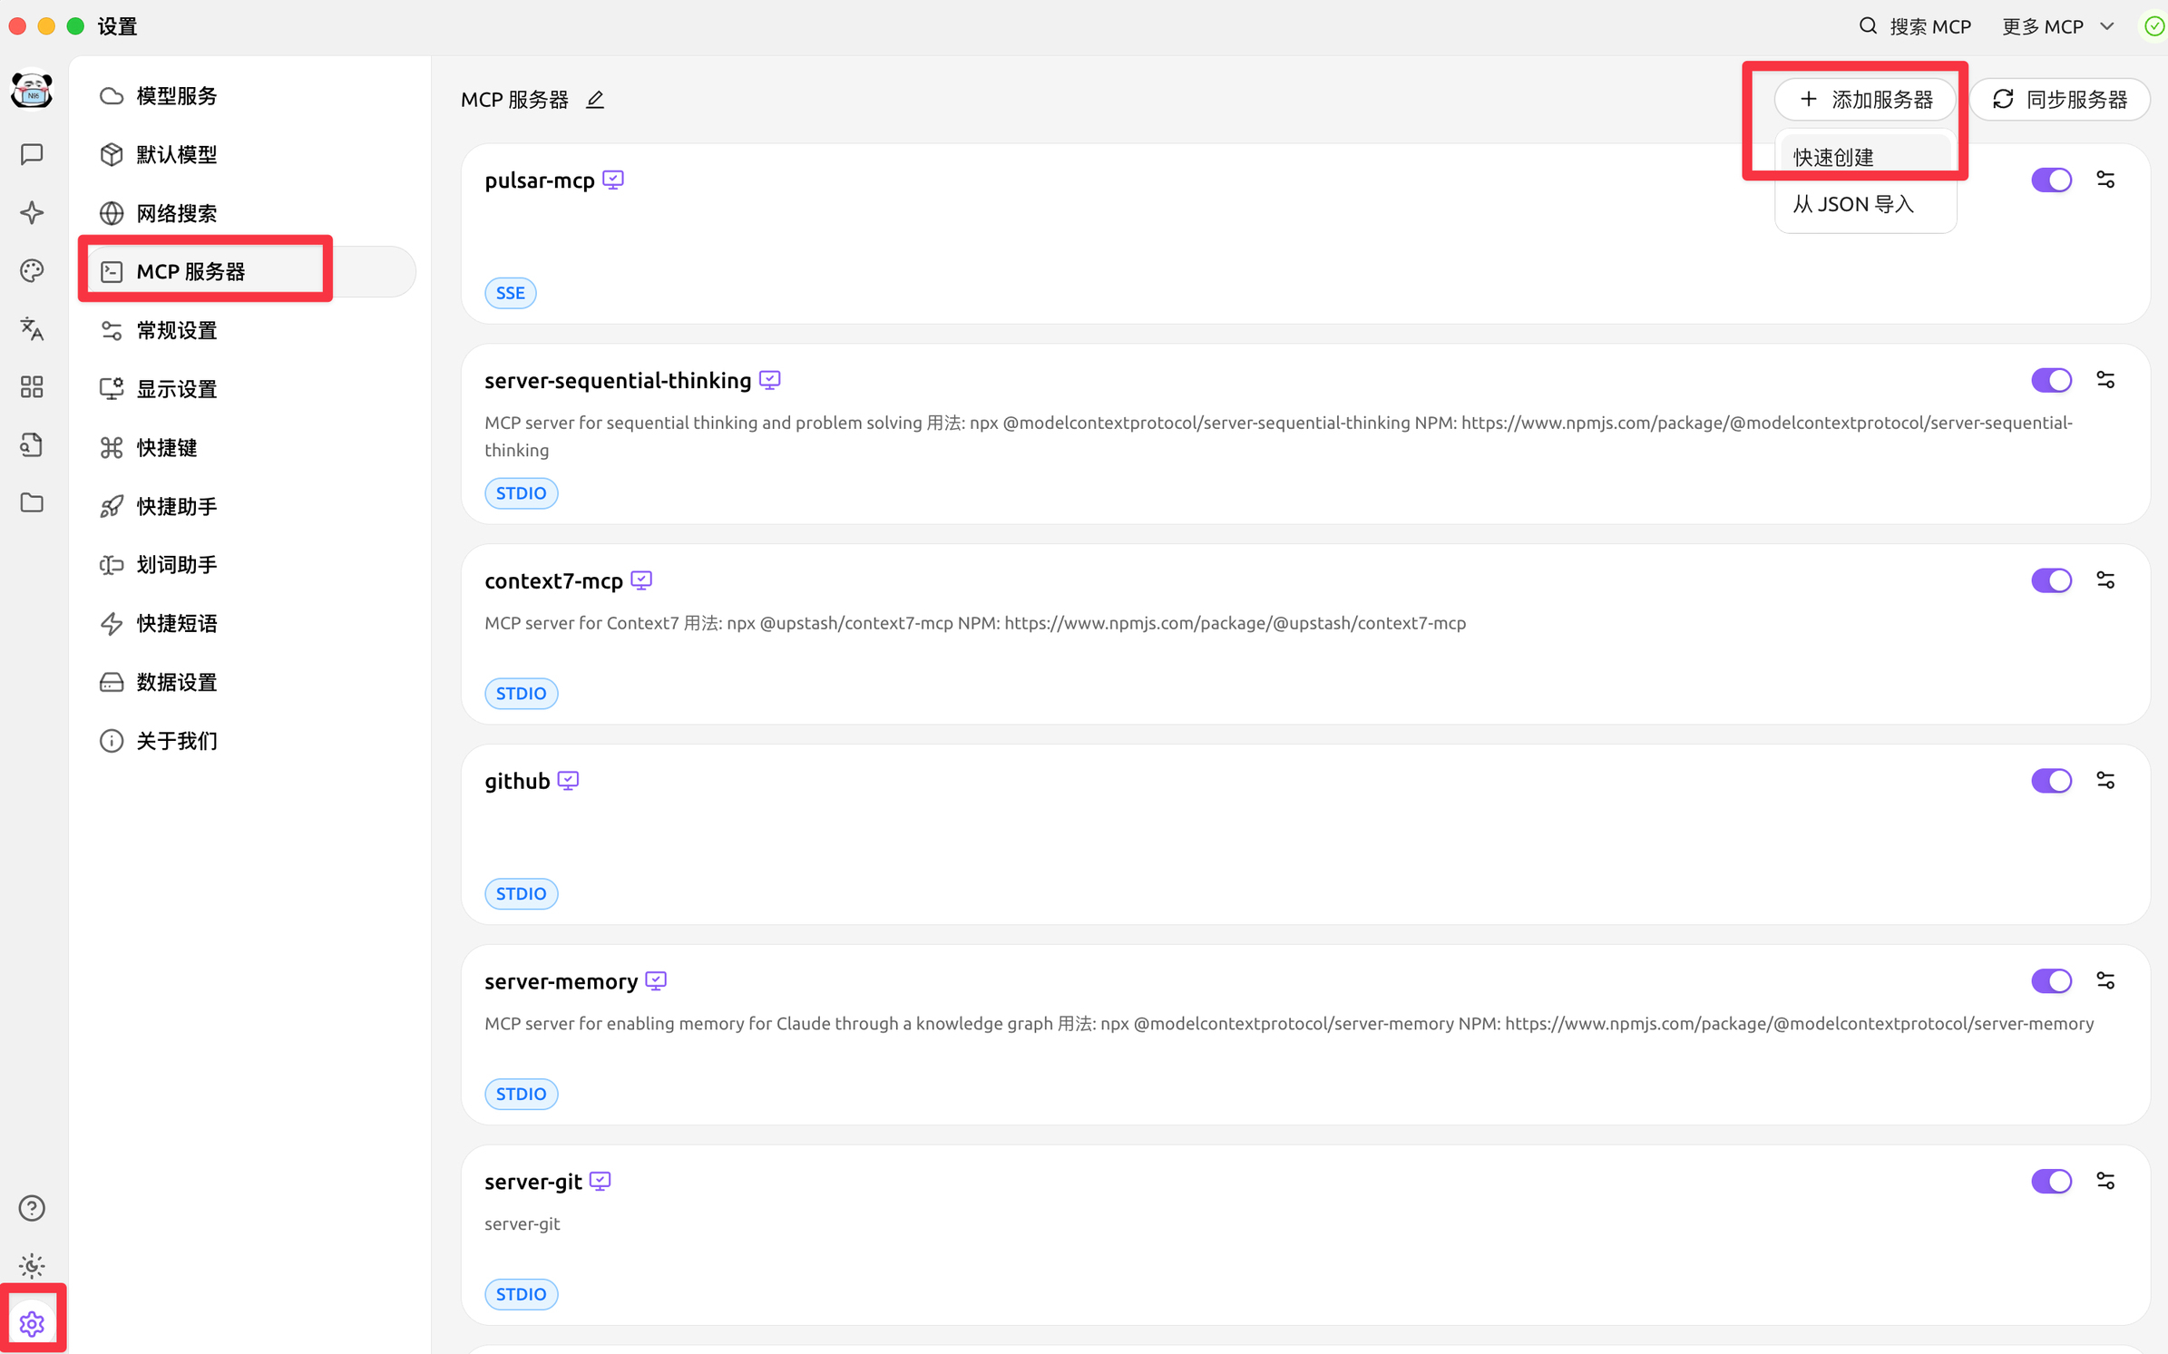Open settings sliders icon for github

2105,781
